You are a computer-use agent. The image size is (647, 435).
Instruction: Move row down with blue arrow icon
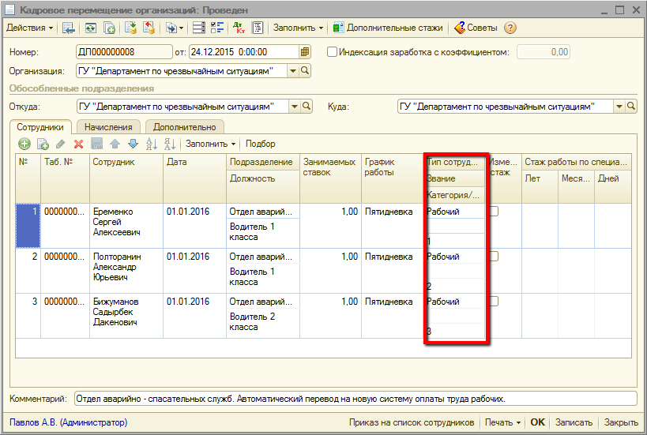point(133,144)
